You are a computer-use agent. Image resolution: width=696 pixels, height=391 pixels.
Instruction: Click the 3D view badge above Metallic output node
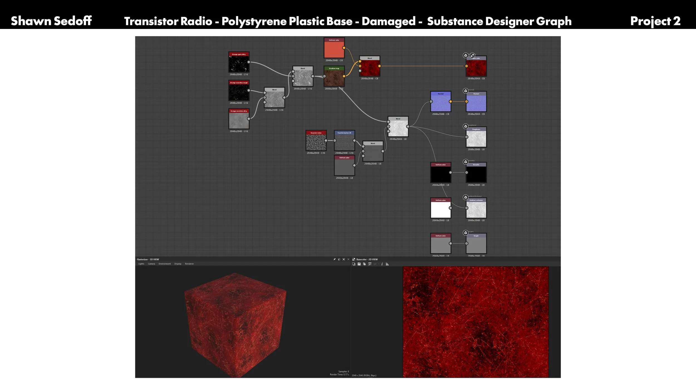pos(465,162)
